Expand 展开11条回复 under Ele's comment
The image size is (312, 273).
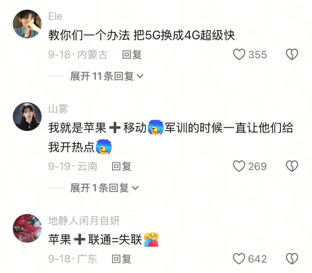coord(107,76)
